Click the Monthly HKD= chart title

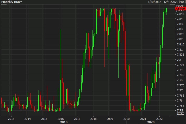(x=12, y=2)
